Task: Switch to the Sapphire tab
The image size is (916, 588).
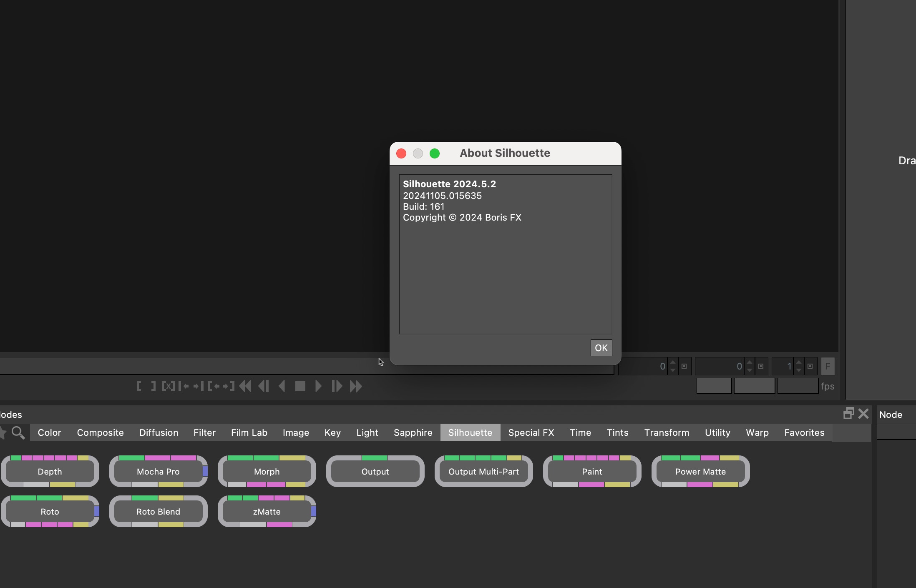Action: point(413,432)
